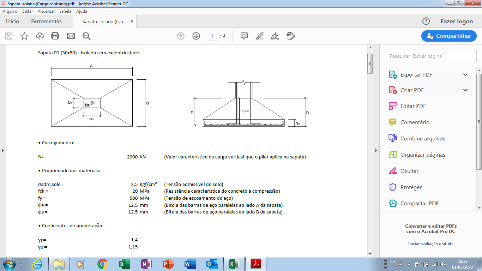Viewport: 482px width, 271px height.
Task: Bookmark the document with the star icon
Action: 24,36
